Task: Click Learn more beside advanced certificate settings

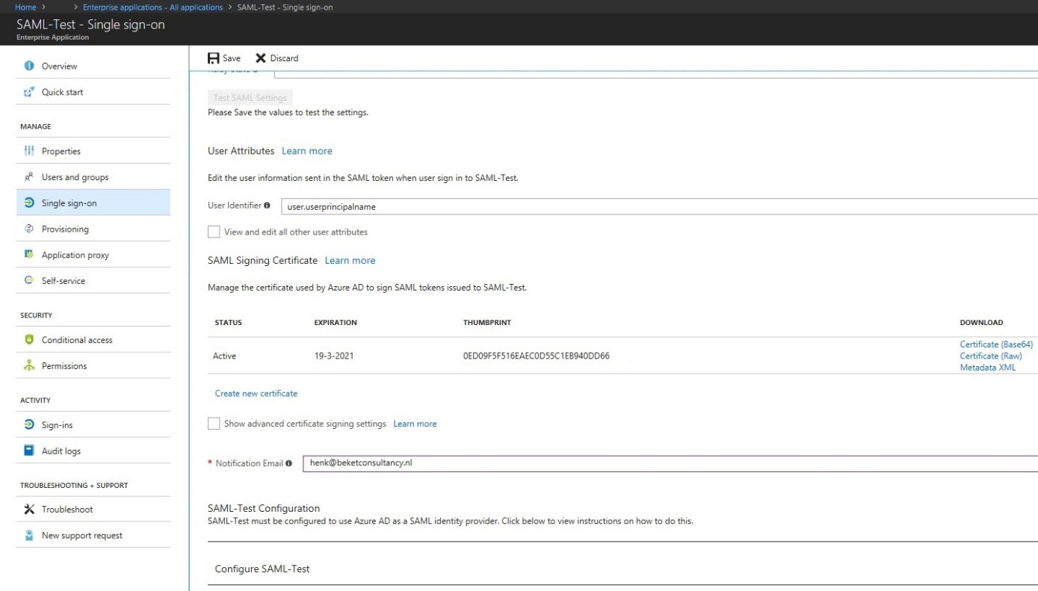Action: [415, 424]
